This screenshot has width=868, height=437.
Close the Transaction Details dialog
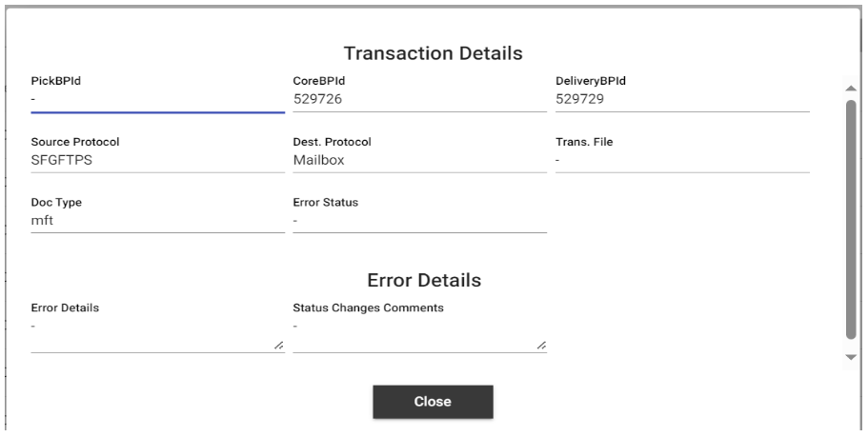(433, 402)
